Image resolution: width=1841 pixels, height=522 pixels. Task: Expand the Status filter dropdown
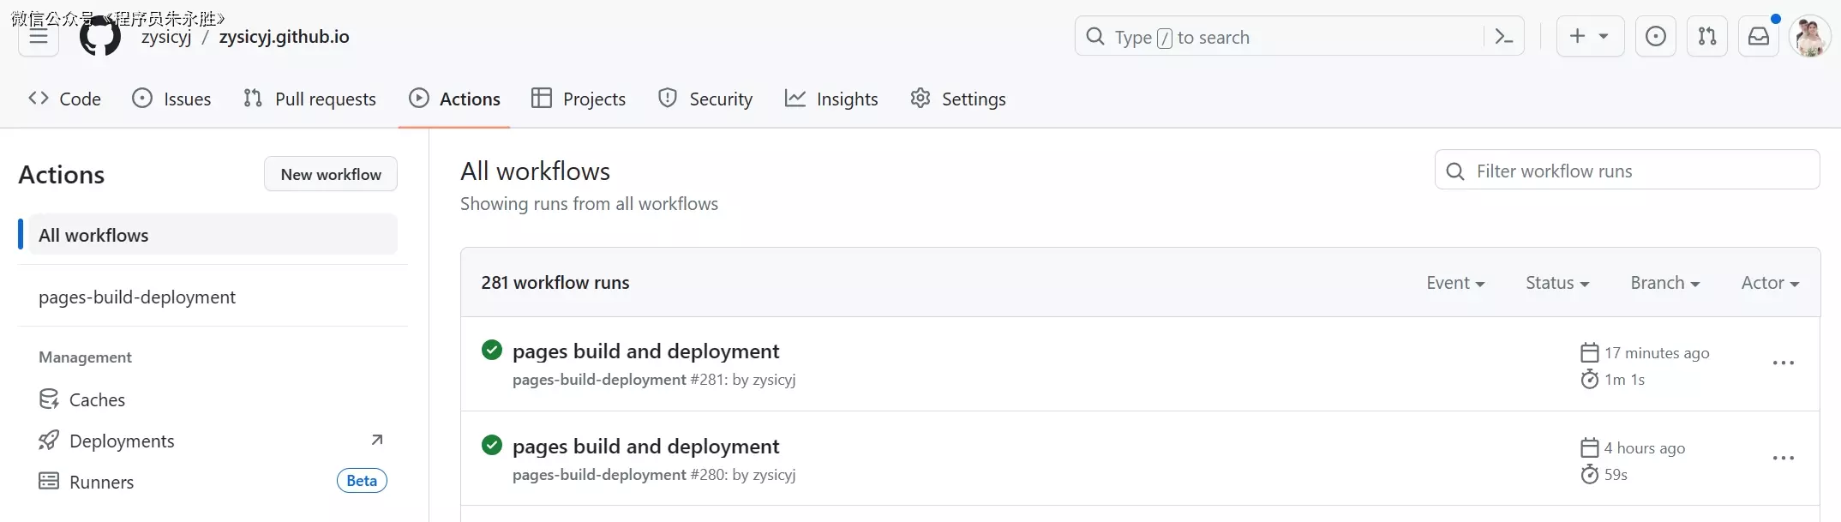pos(1556,283)
